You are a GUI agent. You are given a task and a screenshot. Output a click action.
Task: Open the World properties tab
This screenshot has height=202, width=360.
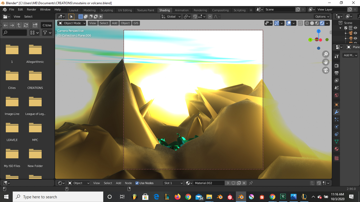[x=337, y=95]
